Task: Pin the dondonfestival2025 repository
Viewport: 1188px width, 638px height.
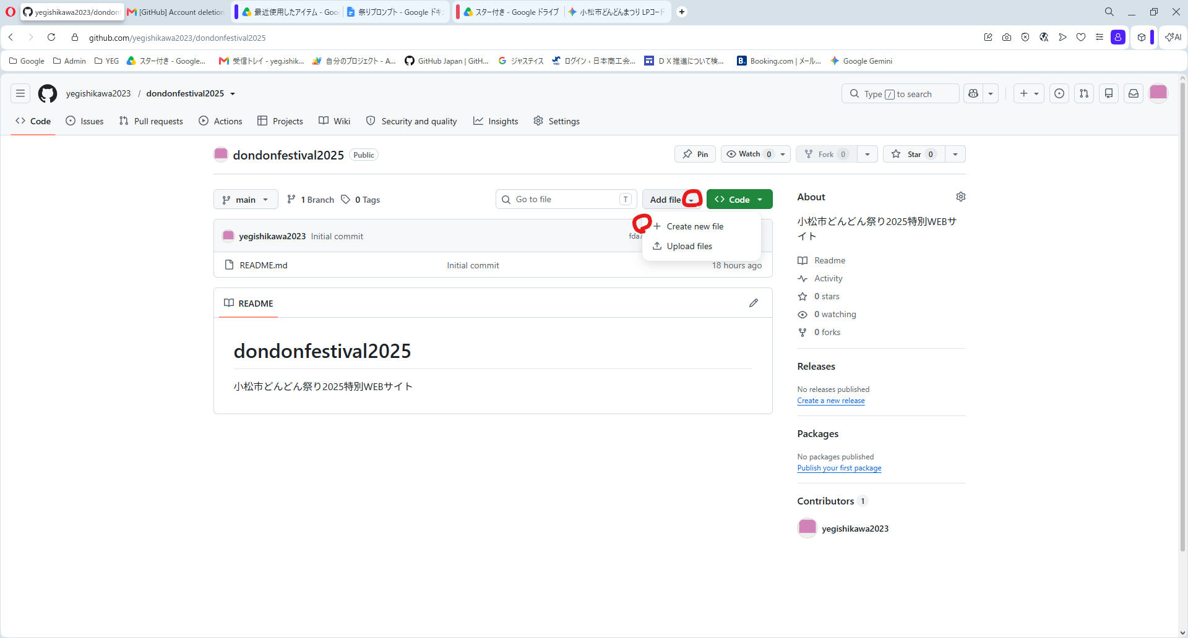Action: tap(695, 154)
